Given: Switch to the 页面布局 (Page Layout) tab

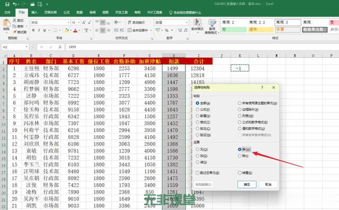Looking at the screenshot, I should 50,13.
